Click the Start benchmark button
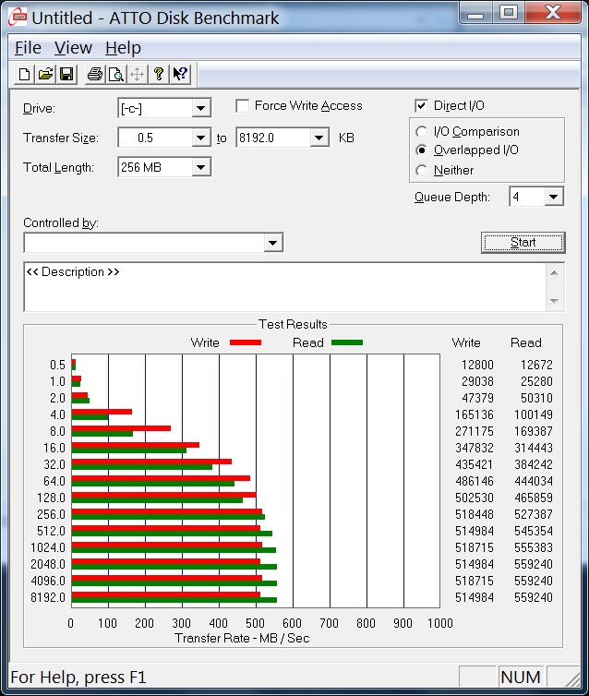The height and width of the screenshot is (696, 589). 523,243
